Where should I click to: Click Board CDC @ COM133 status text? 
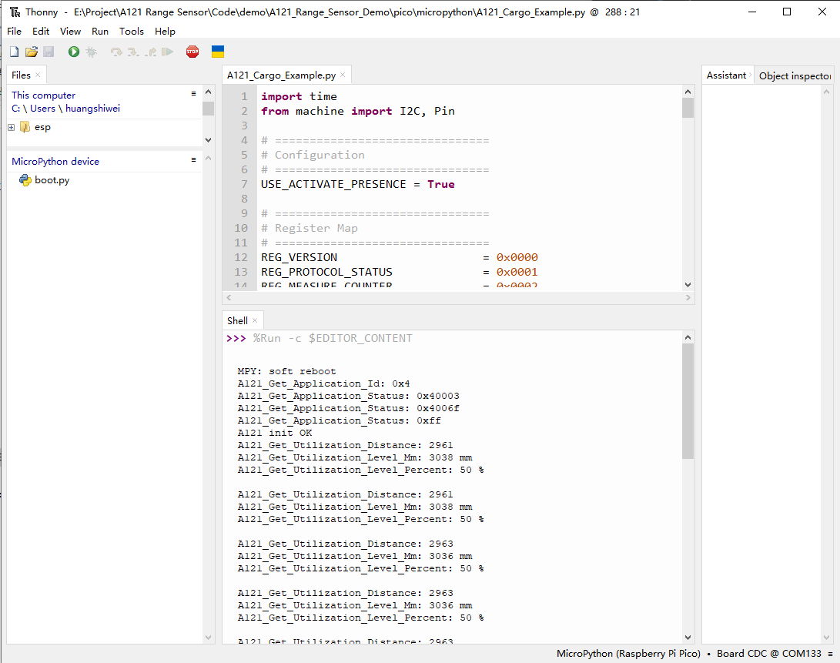(x=768, y=653)
